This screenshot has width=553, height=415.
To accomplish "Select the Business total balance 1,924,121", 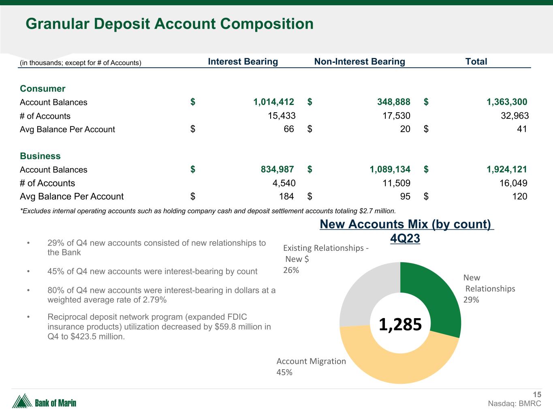I will (x=506, y=169).
